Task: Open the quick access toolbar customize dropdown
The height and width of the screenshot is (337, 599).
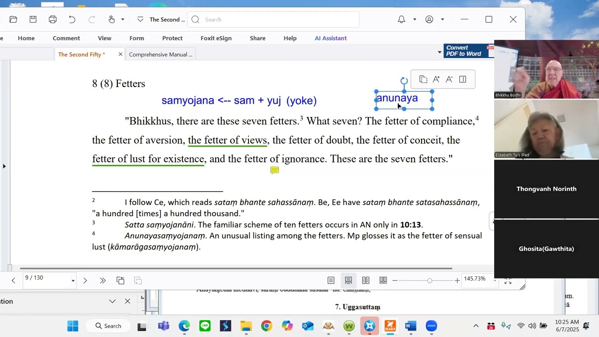Action: (140, 19)
